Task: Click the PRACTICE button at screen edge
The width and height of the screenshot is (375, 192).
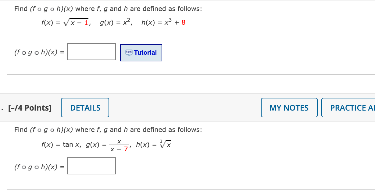Action: 351,108
